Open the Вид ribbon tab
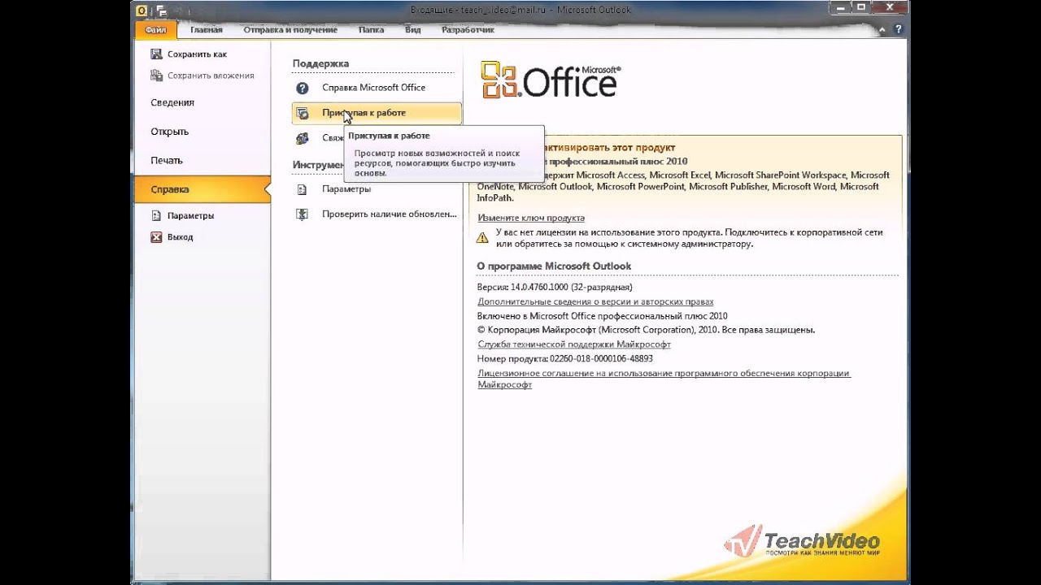 click(x=413, y=30)
